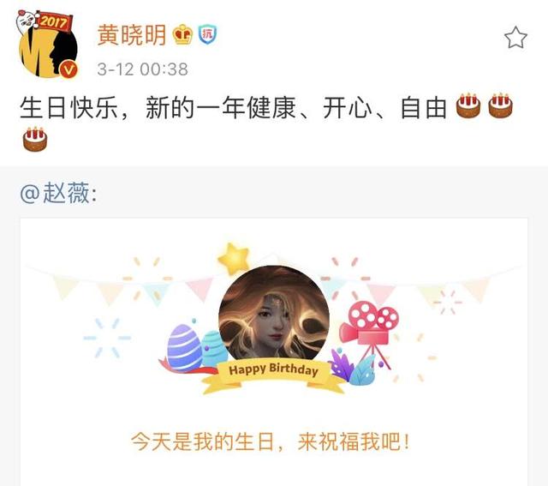The width and height of the screenshot is (548, 486).
Task: Click the cake emoji on the second line
Action: click(x=35, y=139)
